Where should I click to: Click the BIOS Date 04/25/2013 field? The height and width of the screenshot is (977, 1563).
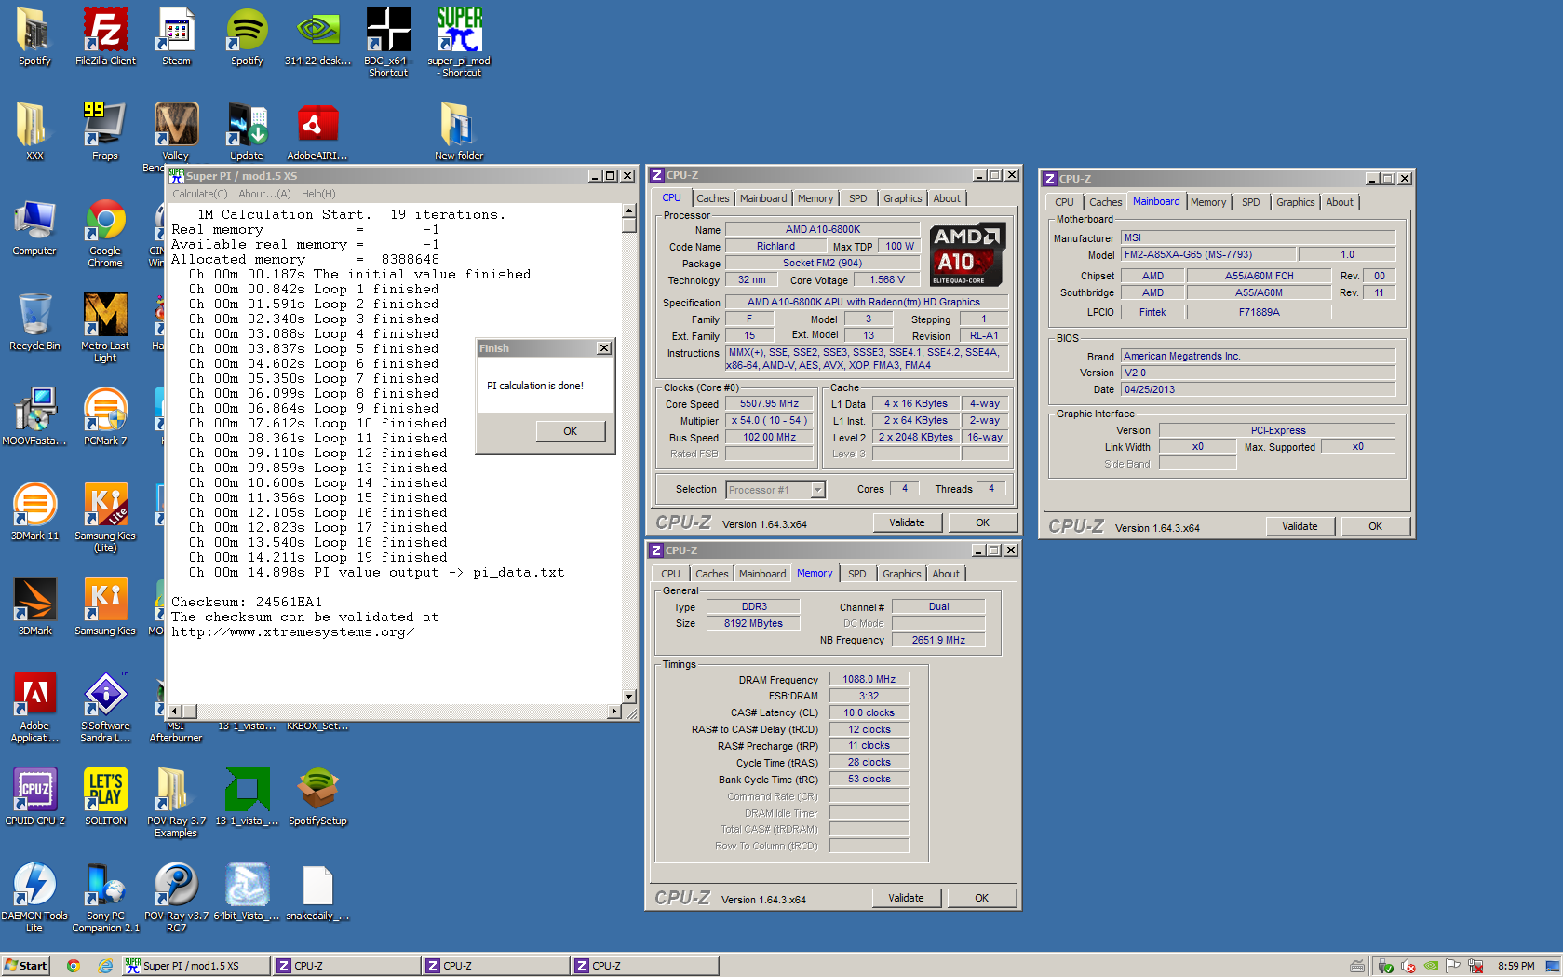1258,389
